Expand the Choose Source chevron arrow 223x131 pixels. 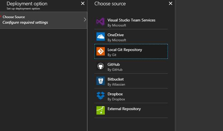point(85,20)
